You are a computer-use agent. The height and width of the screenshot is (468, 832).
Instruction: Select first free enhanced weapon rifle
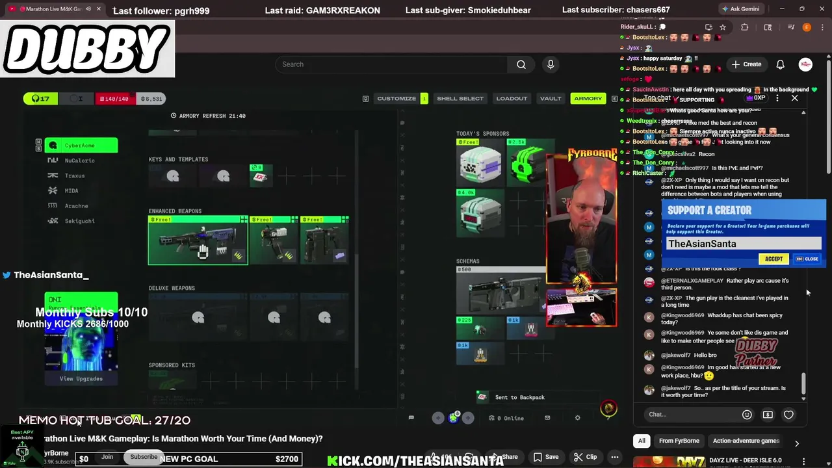198,240
